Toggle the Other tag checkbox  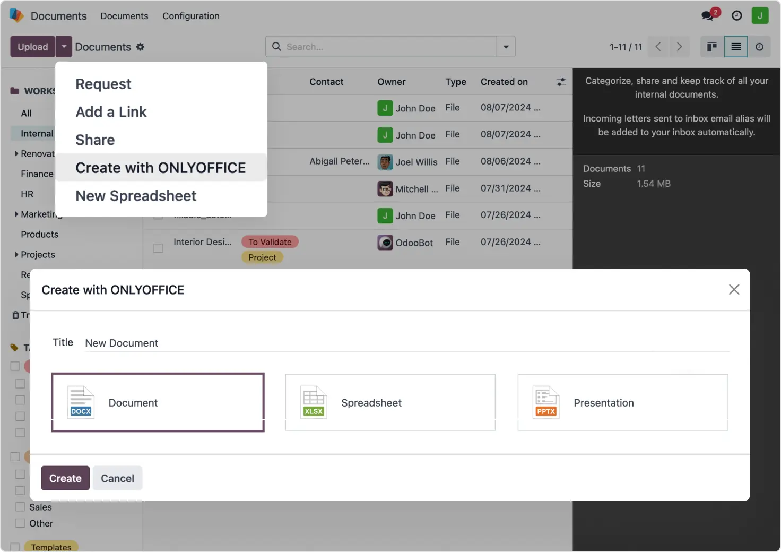click(20, 523)
